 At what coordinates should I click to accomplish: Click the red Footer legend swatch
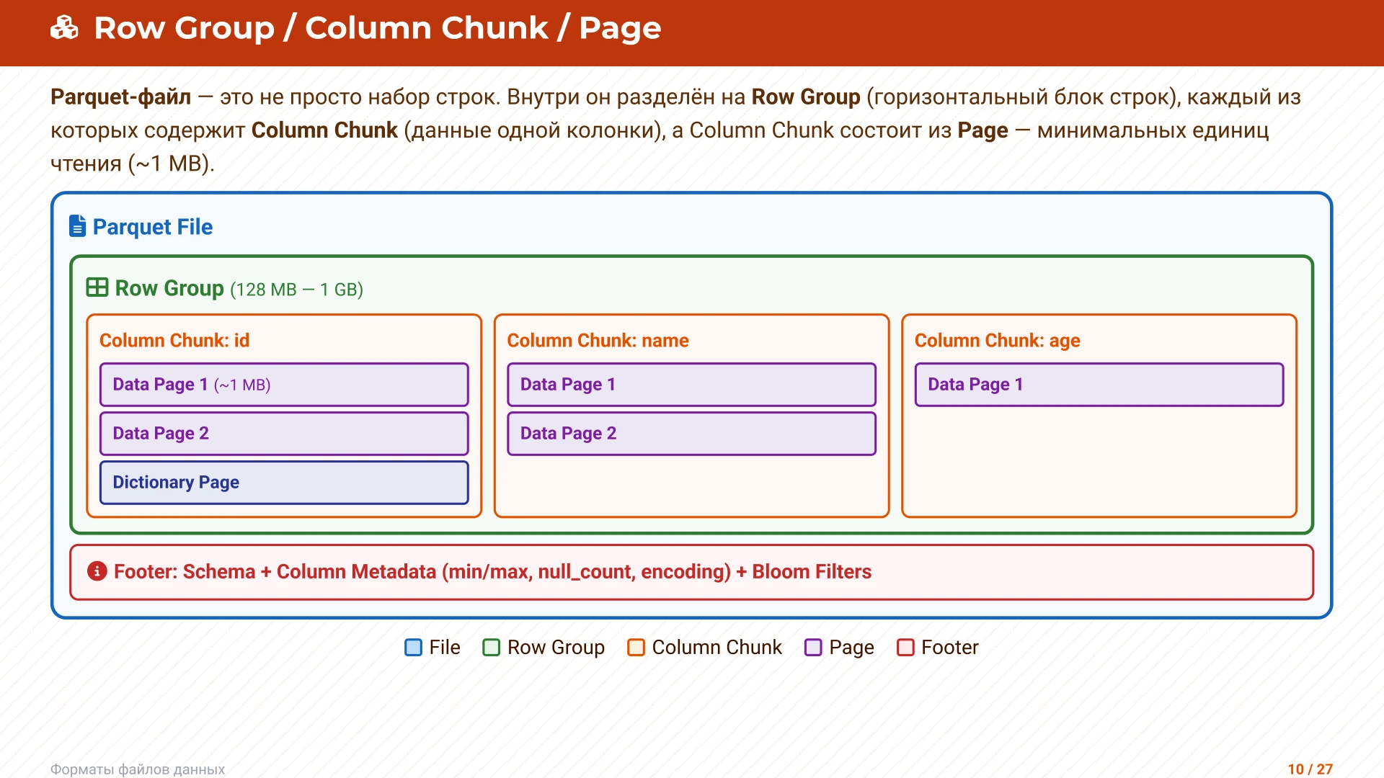coord(905,648)
